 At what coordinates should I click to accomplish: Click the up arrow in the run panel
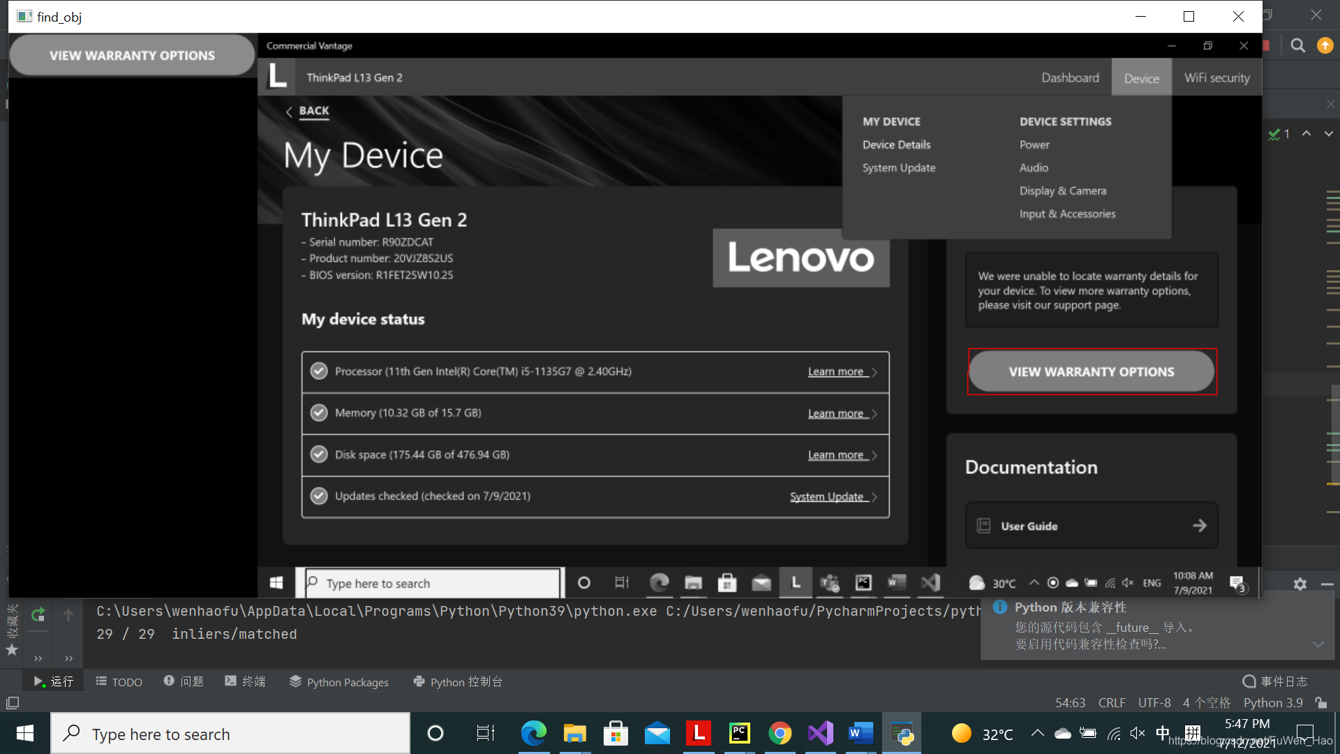pyautogui.click(x=68, y=615)
